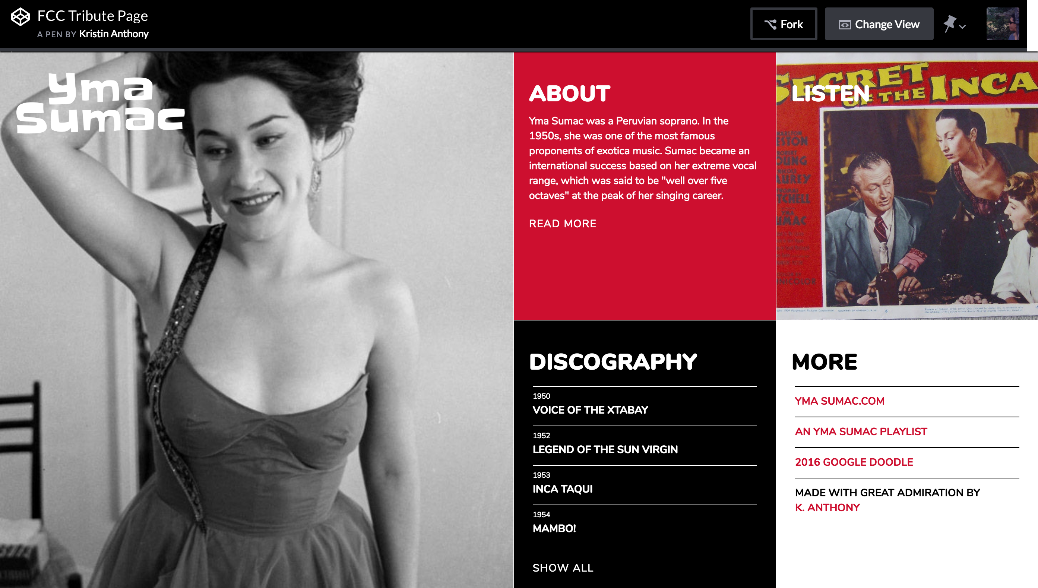
Task: Open the K. Anthony credit link
Action: [x=827, y=508]
